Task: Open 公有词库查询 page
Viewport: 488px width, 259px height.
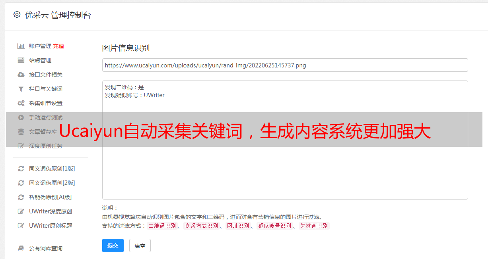Action: (46, 248)
